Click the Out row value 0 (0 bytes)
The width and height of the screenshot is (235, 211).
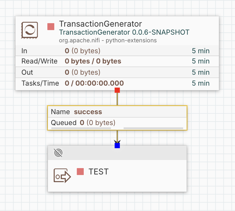click(x=83, y=72)
